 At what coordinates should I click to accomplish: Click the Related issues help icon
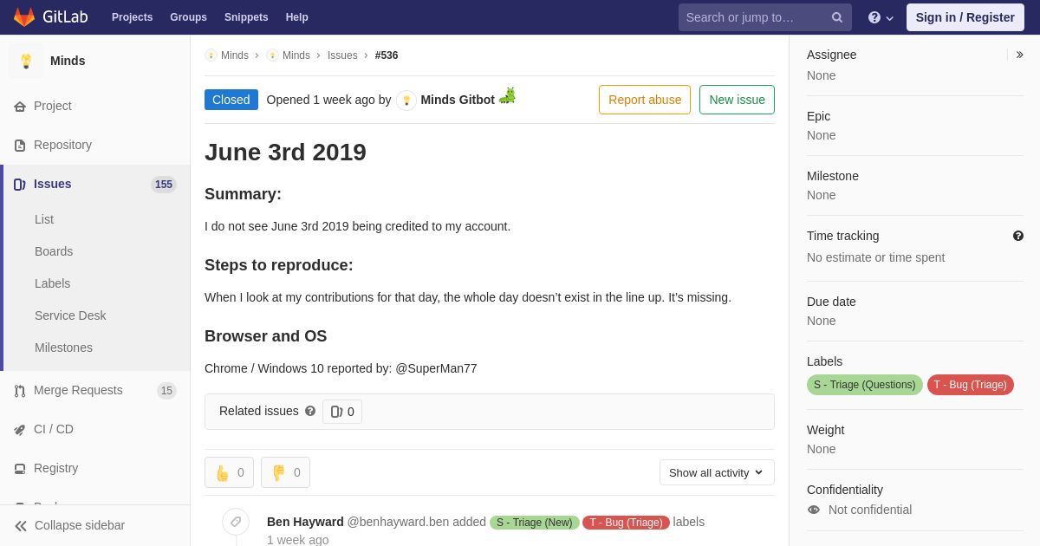(310, 411)
